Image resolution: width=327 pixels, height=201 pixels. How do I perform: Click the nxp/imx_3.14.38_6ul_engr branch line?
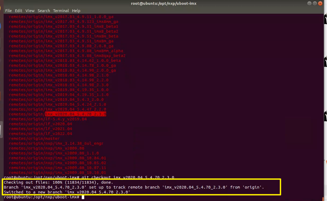click(56, 143)
